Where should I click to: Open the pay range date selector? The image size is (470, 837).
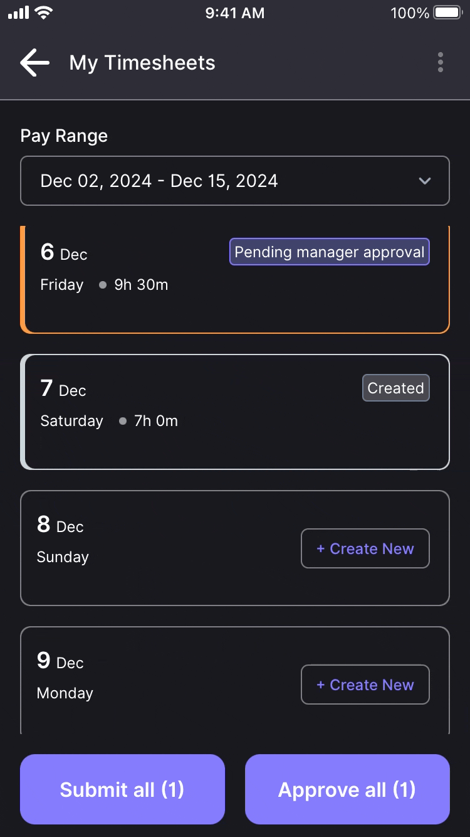(235, 181)
